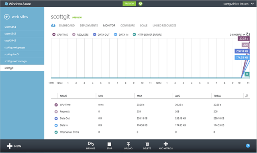Refresh the chart with the circular arrow icon
The width and height of the screenshot is (257, 153).
tap(248, 34)
